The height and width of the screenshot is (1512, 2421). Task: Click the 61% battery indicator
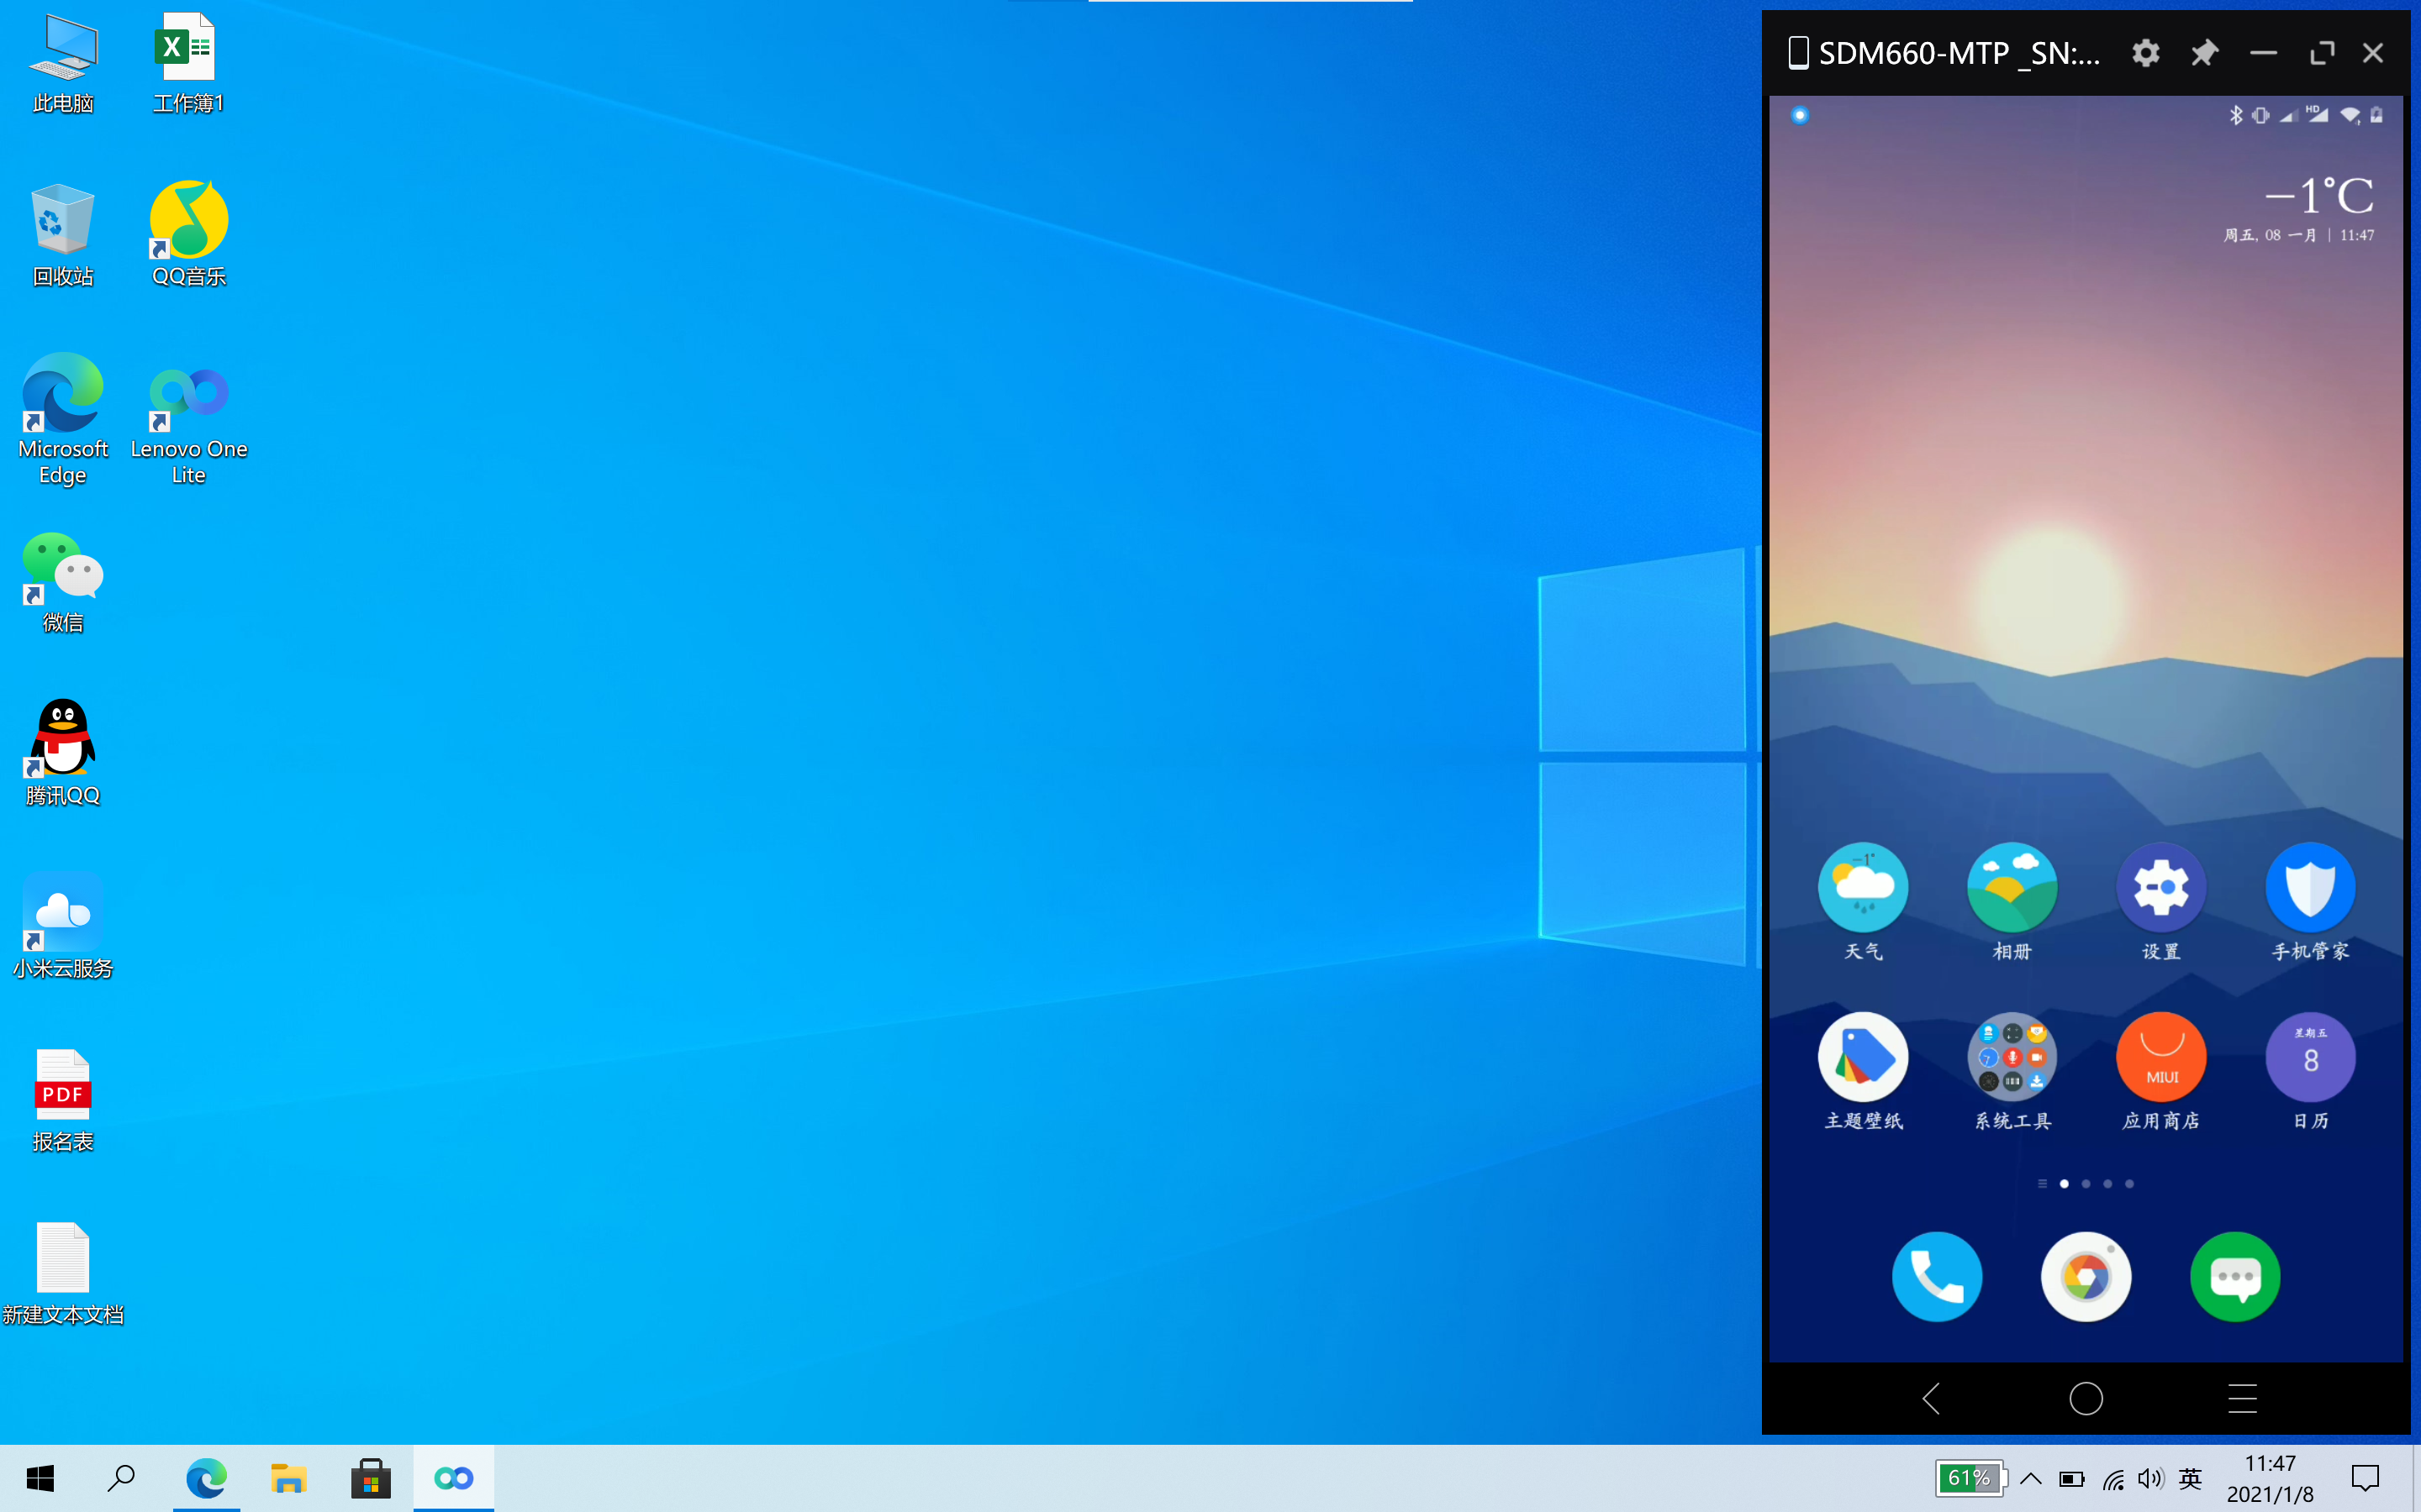(x=1970, y=1478)
